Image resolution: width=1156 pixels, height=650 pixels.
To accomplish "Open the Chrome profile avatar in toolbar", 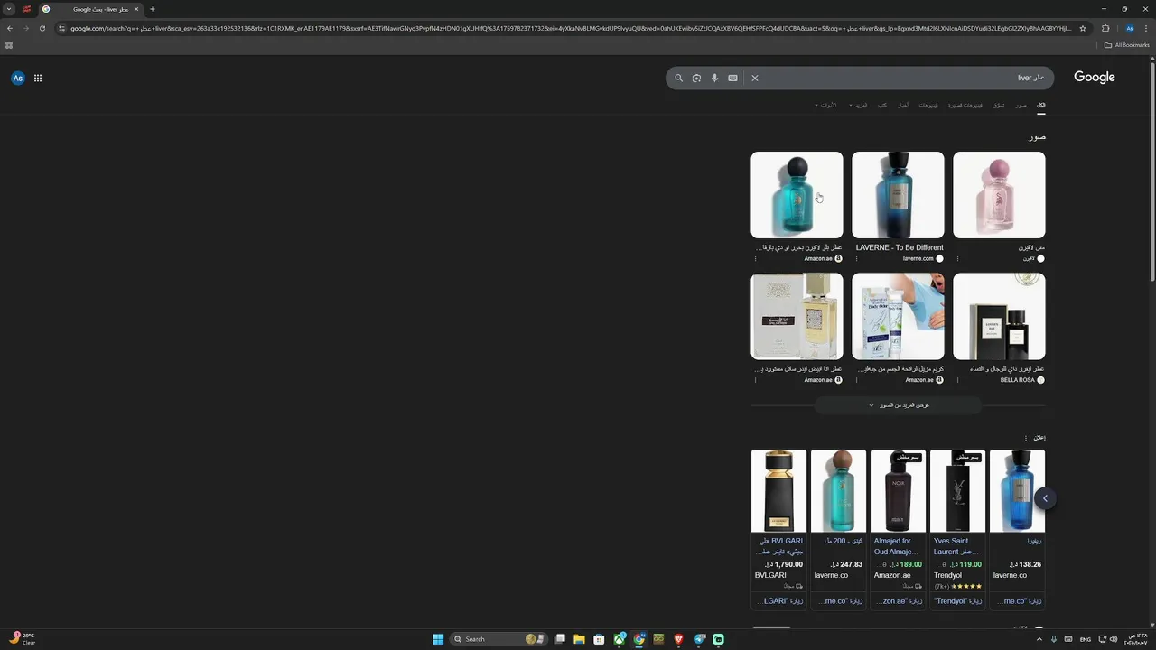I will (x=1129, y=28).
